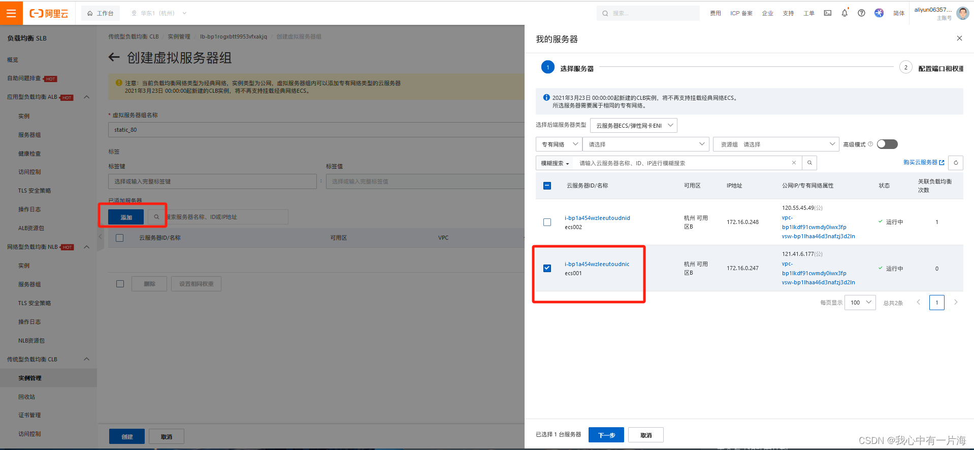Toggle the select-all servers checkbox
The height and width of the screenshot is (450, 974).
click(547, 185)
